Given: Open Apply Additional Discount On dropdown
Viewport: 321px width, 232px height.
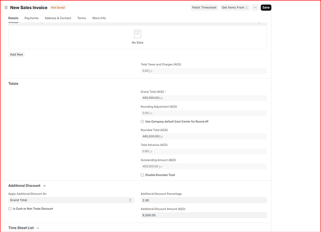Looking at the screenshot, I should (71, 200).
